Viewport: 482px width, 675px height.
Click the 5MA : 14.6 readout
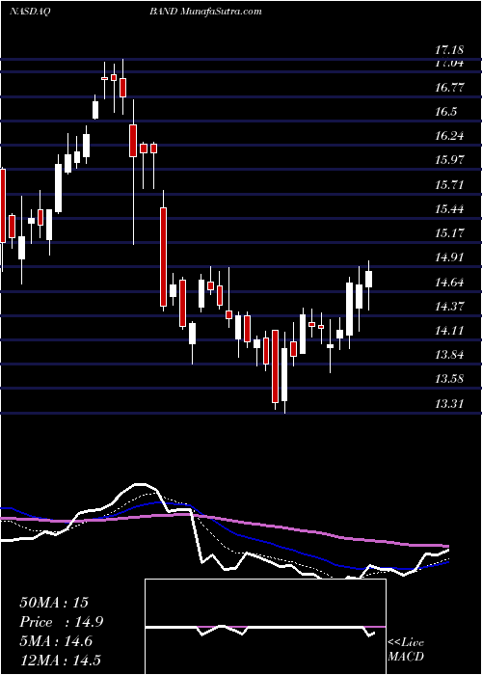(56, 640)
